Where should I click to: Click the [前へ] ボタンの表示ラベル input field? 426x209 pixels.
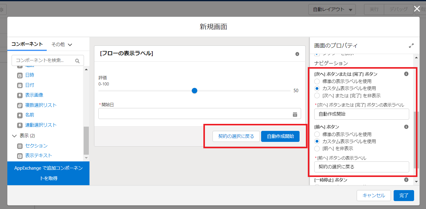coord(361,167)
